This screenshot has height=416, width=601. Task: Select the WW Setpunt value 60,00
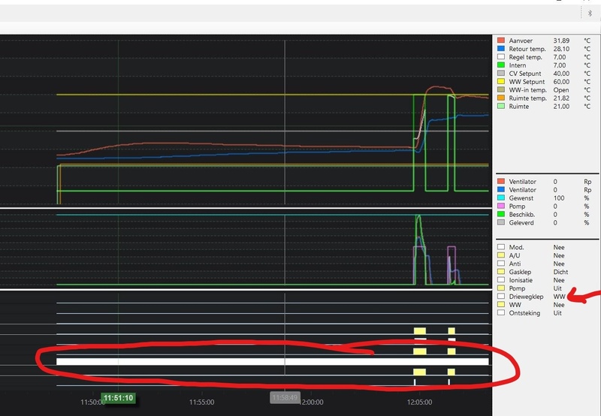[x=561, y=82]
